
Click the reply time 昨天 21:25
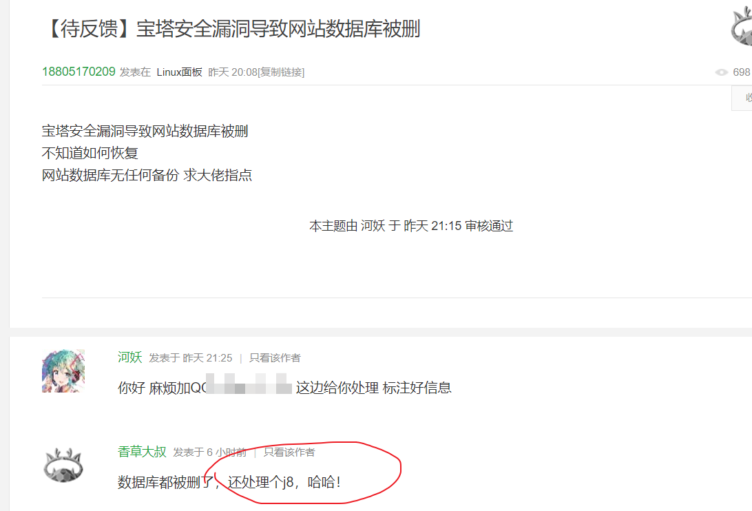point(207,358)
